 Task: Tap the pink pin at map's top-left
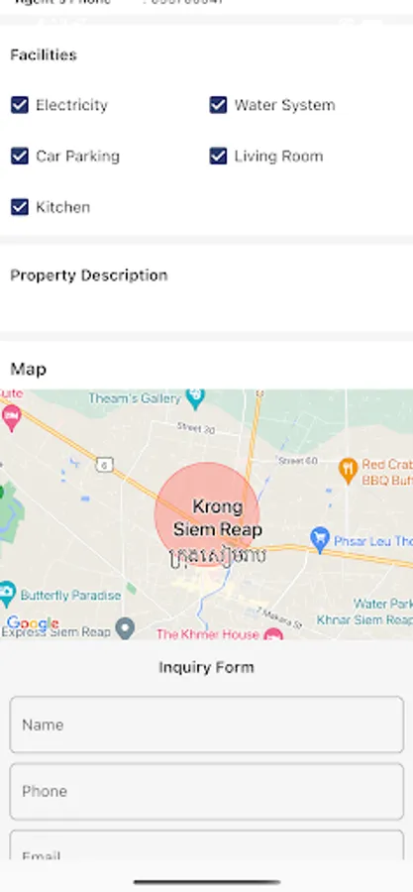[x=11, y=418]
